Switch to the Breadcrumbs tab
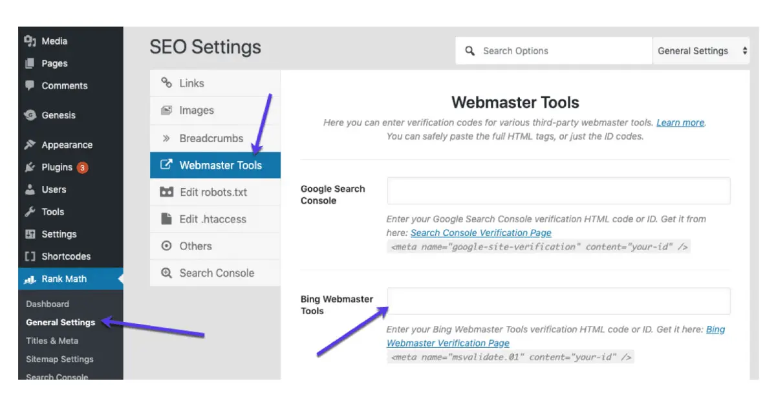 click(211, 138)
